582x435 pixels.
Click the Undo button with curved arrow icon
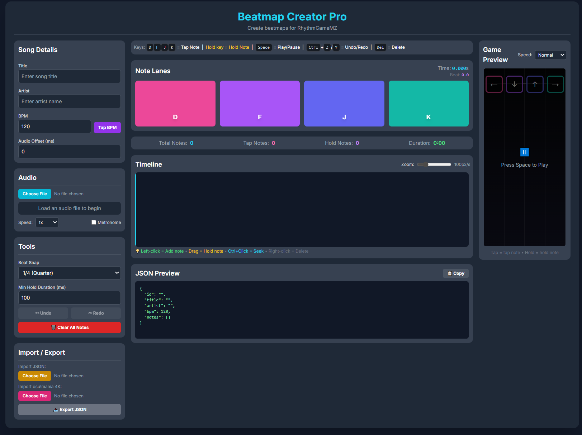pos(43,313)
